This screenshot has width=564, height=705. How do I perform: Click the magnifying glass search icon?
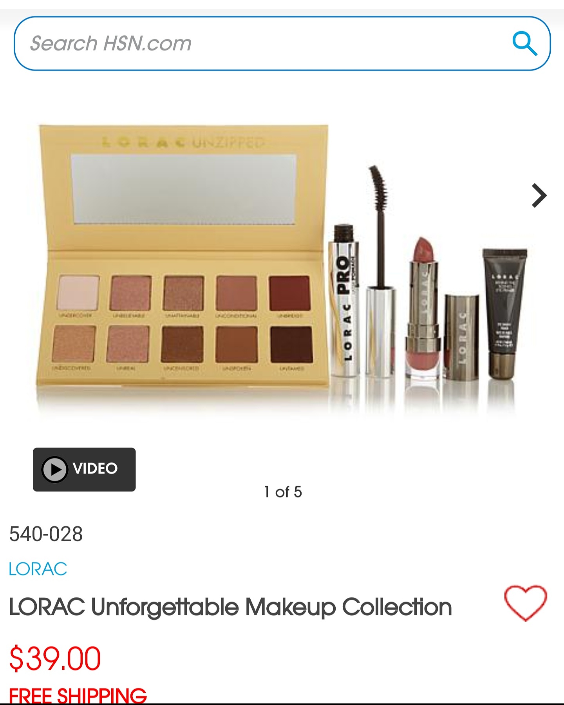click(x=525, y=43)
